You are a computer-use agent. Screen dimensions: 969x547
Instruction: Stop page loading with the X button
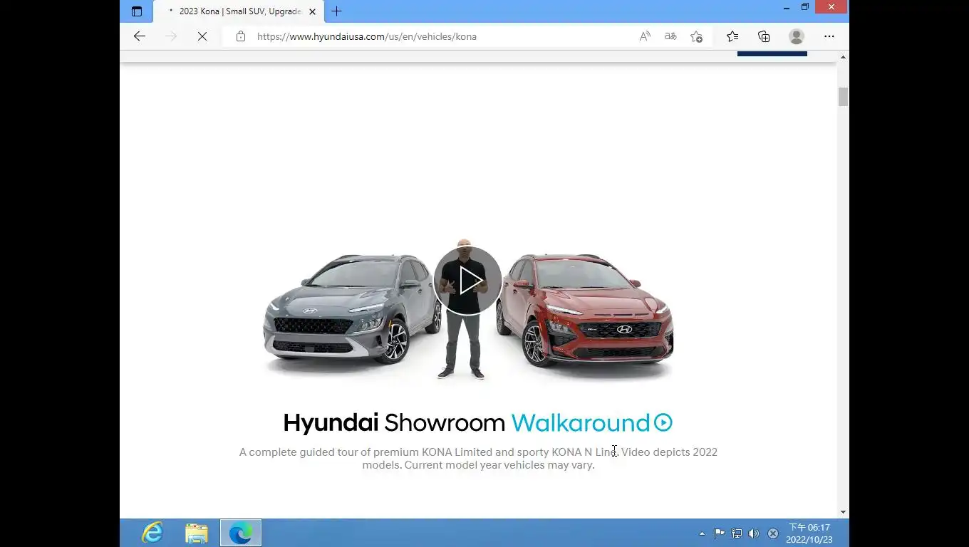202,36
